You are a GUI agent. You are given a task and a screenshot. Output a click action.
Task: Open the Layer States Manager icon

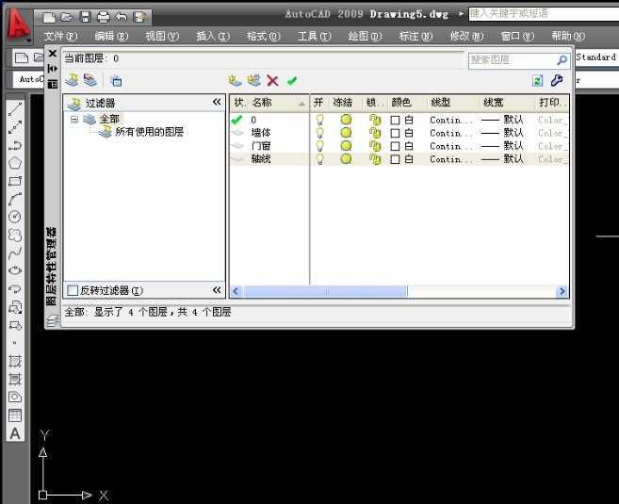click(x=116, y=81)
